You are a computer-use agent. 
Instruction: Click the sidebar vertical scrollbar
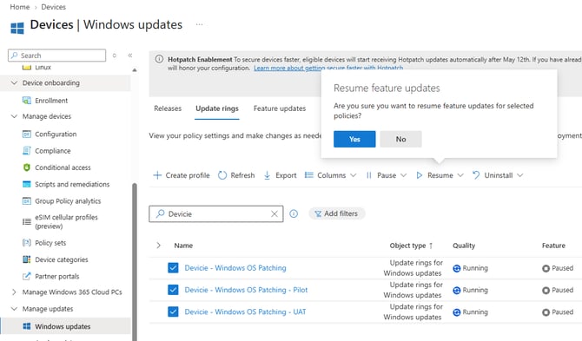(x=135, y=261)
